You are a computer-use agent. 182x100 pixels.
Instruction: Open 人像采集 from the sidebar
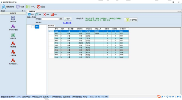(x=13, y=53)
